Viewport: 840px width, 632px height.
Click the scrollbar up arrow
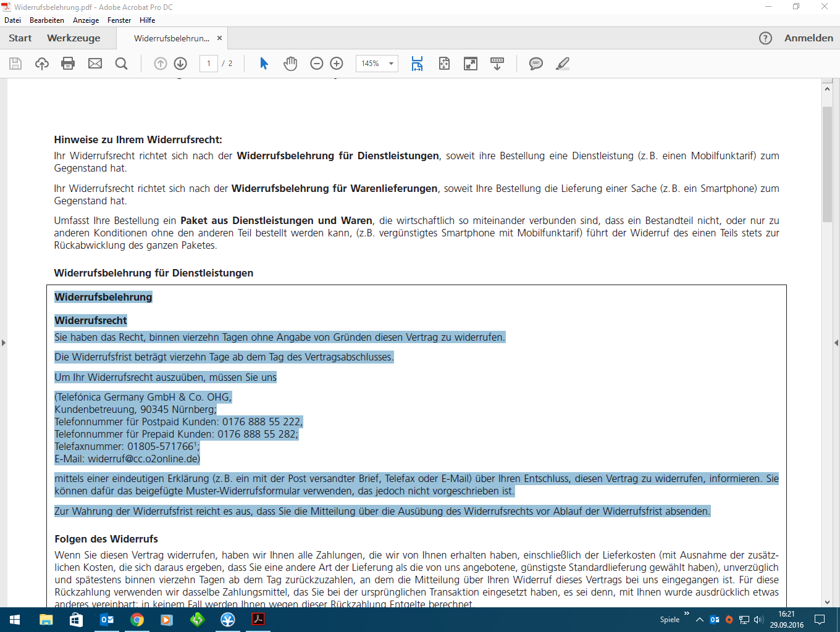point(827,89)
